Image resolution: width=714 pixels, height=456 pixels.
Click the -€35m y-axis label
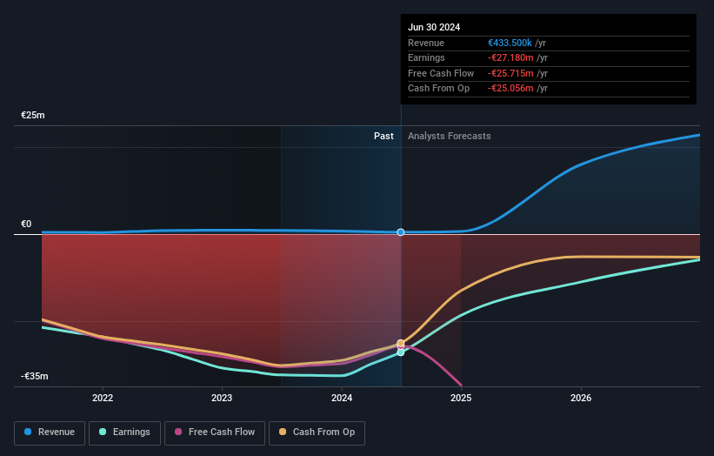(35, 376)
